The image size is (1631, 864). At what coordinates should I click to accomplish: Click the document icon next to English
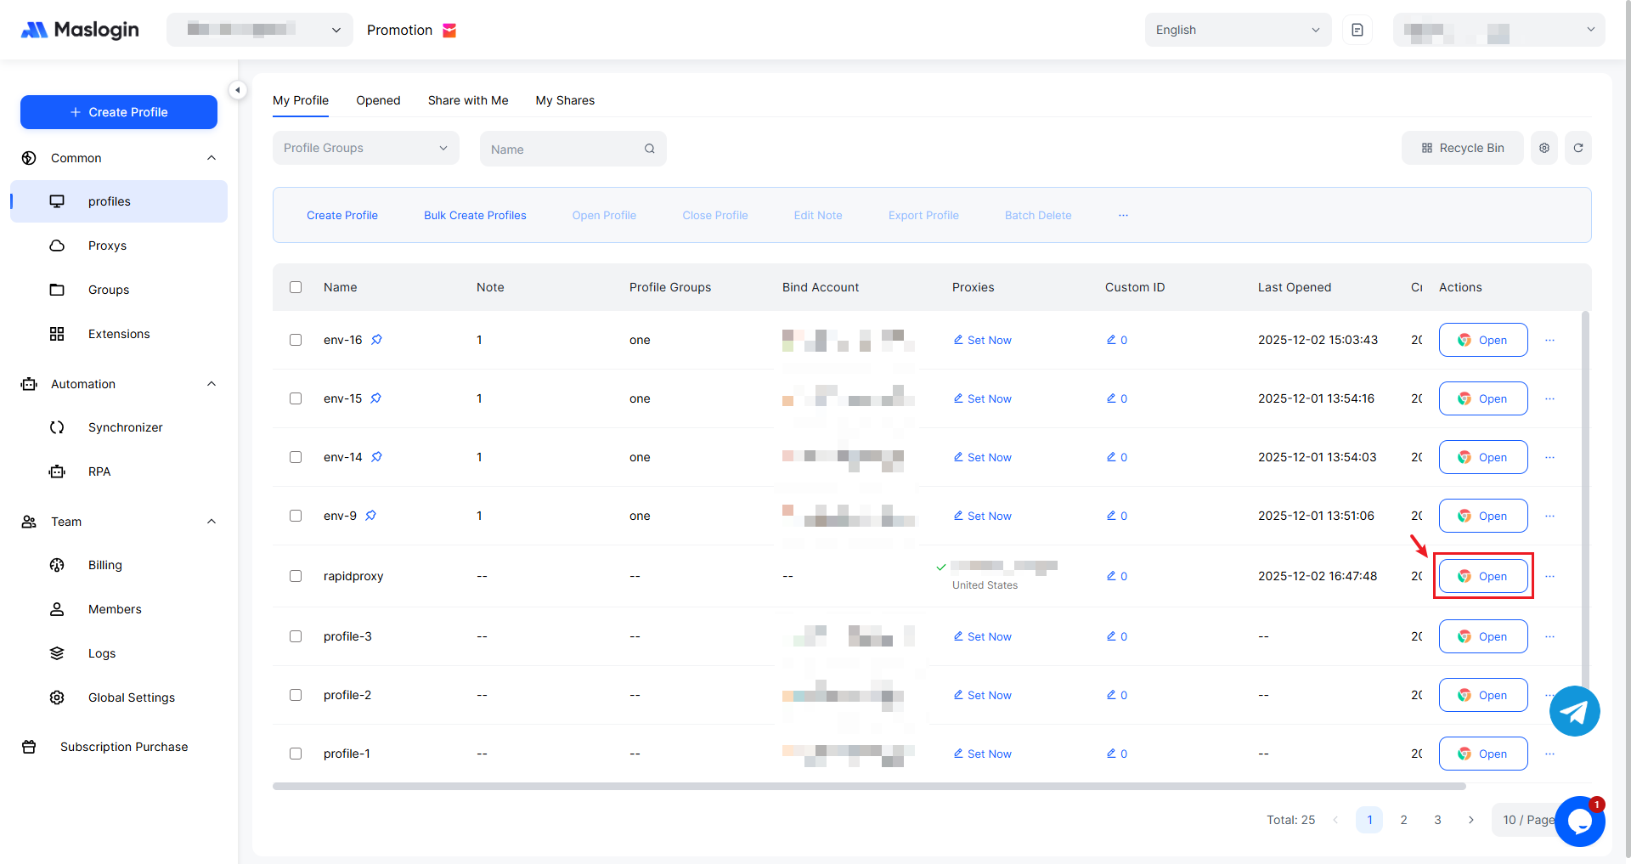point(1357,30)
